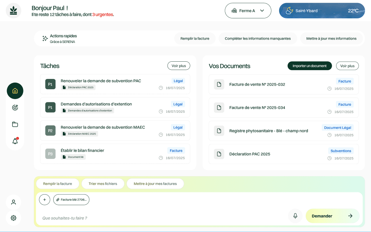The height and width of the screenshot is (232, 371).
Task: Click the Demander submit button
Action: pos(332,216)
